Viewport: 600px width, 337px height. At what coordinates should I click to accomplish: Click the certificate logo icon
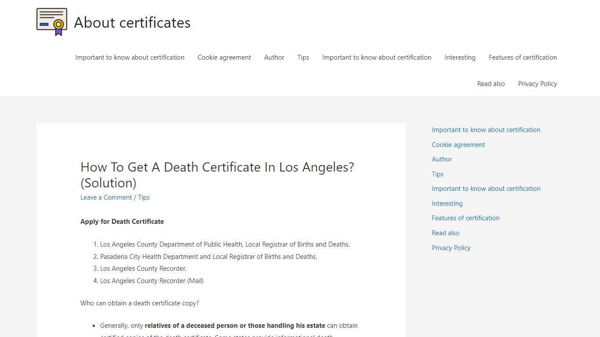[52, 22]
